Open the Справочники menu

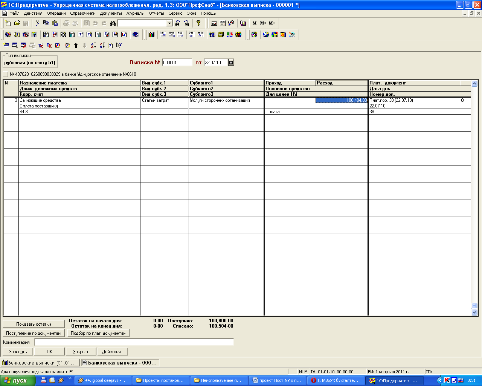83,13
